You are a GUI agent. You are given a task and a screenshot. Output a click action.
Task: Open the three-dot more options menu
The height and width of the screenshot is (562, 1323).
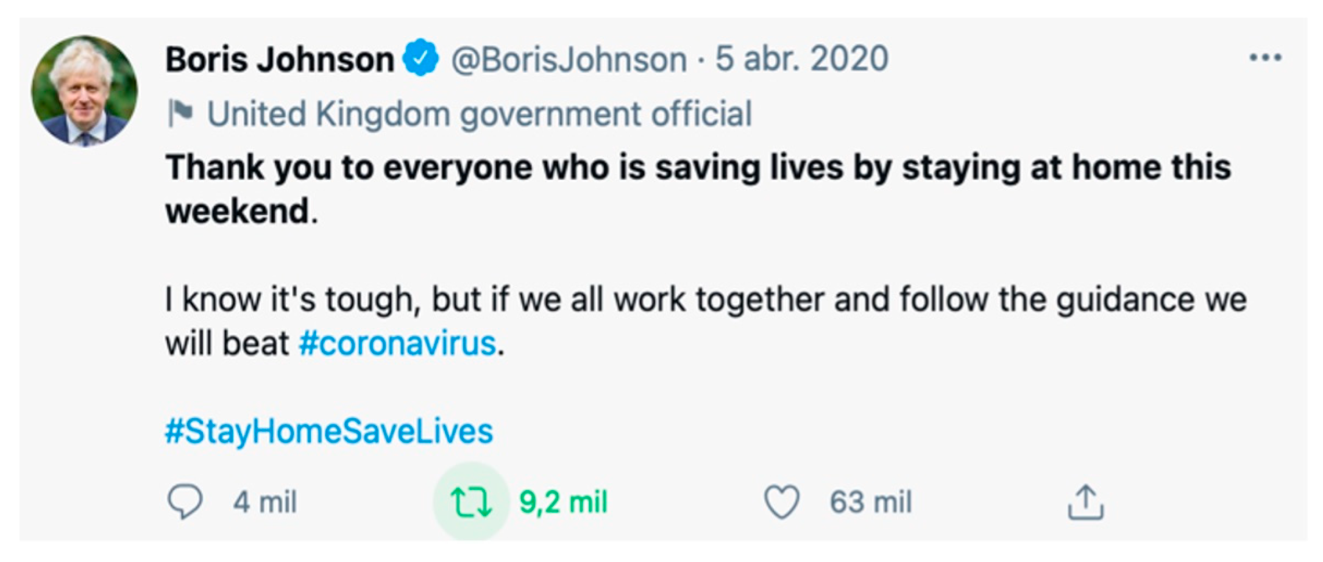point(1265,58)
